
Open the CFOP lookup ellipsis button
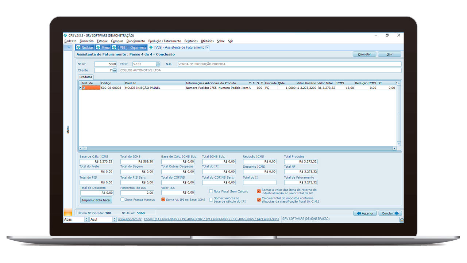pos(158,64)
